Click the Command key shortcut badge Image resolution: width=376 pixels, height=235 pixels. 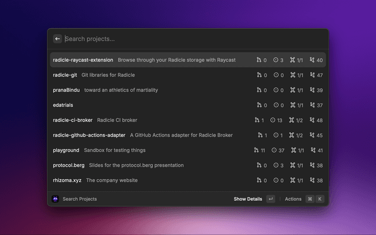[310, 199]
